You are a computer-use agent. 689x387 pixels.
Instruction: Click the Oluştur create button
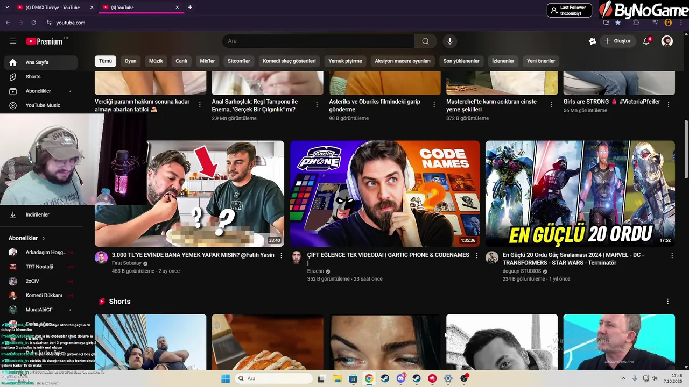618,41
